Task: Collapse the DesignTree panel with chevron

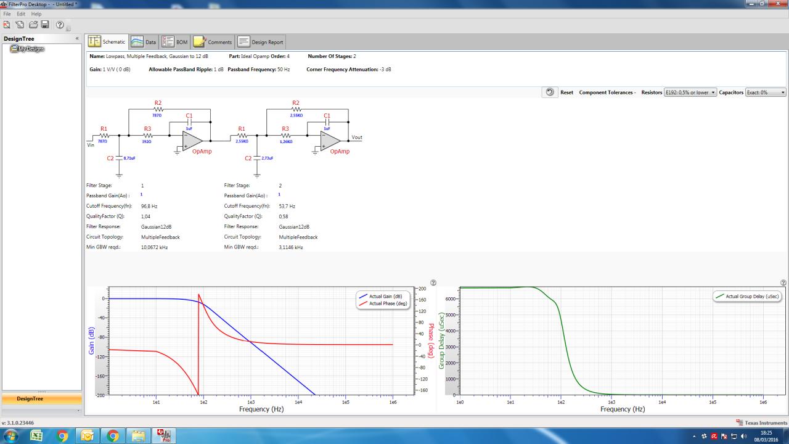Action: (77, 39)
